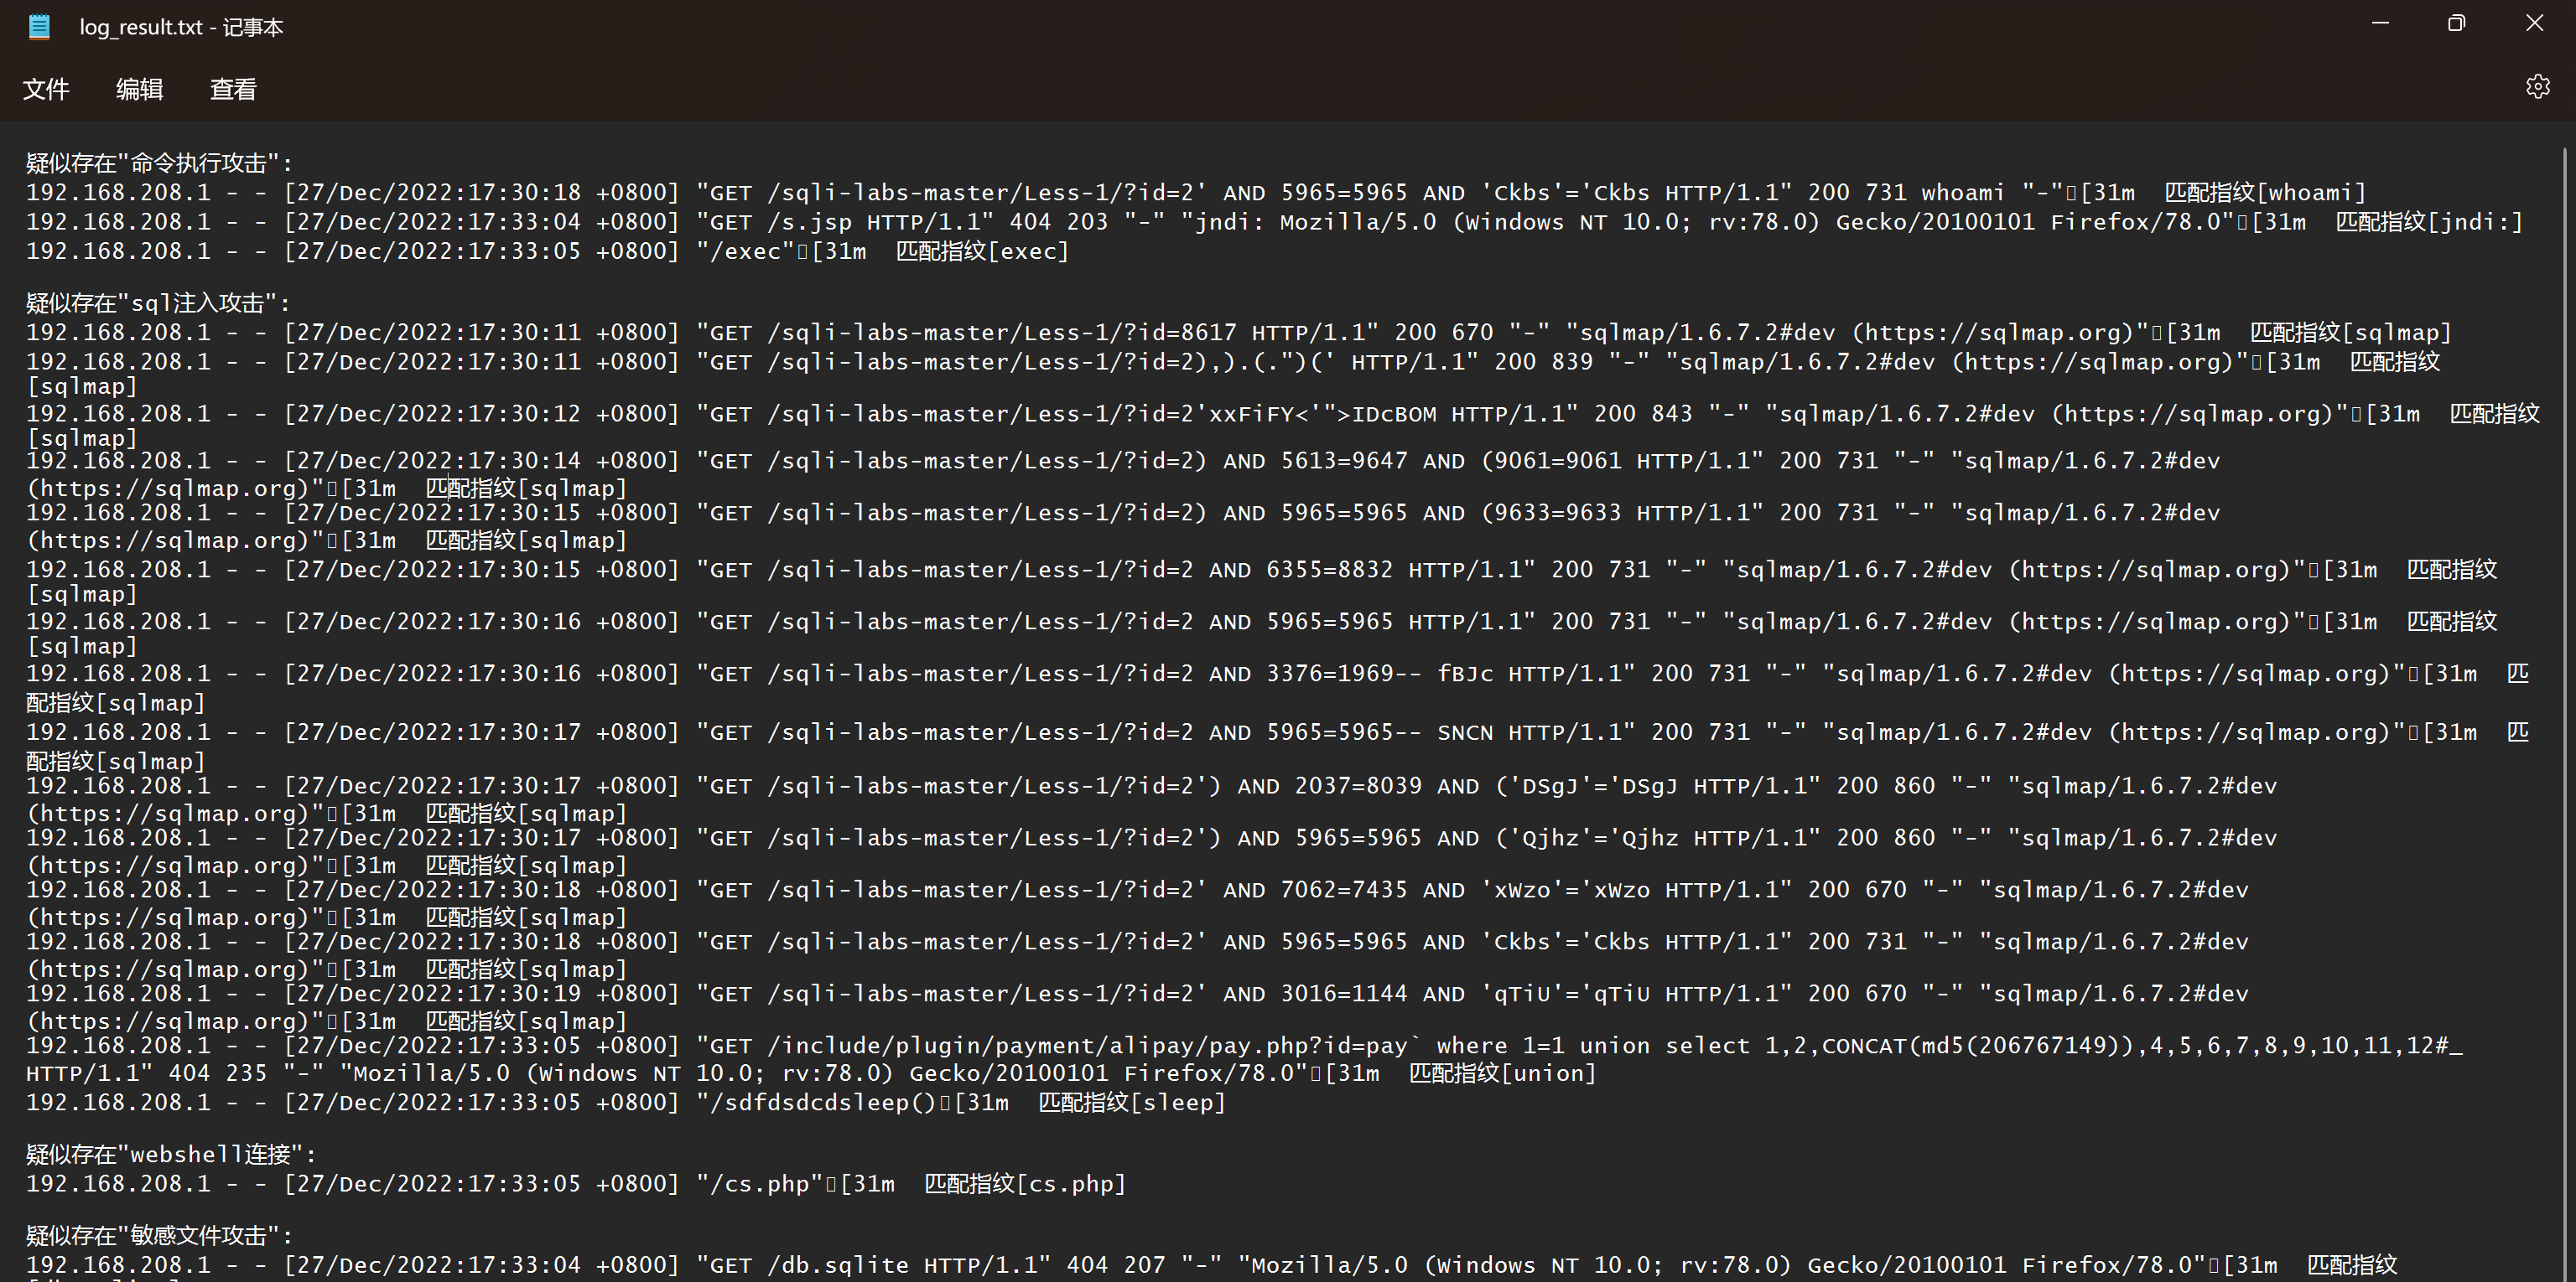Open the settings gear icon
Image resolution: width=2576 pixels, height=1282 pixels.
[x=2537, y=87]
